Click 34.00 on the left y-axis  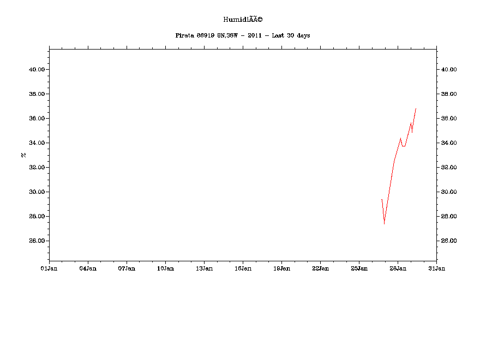tap(37, 143)
